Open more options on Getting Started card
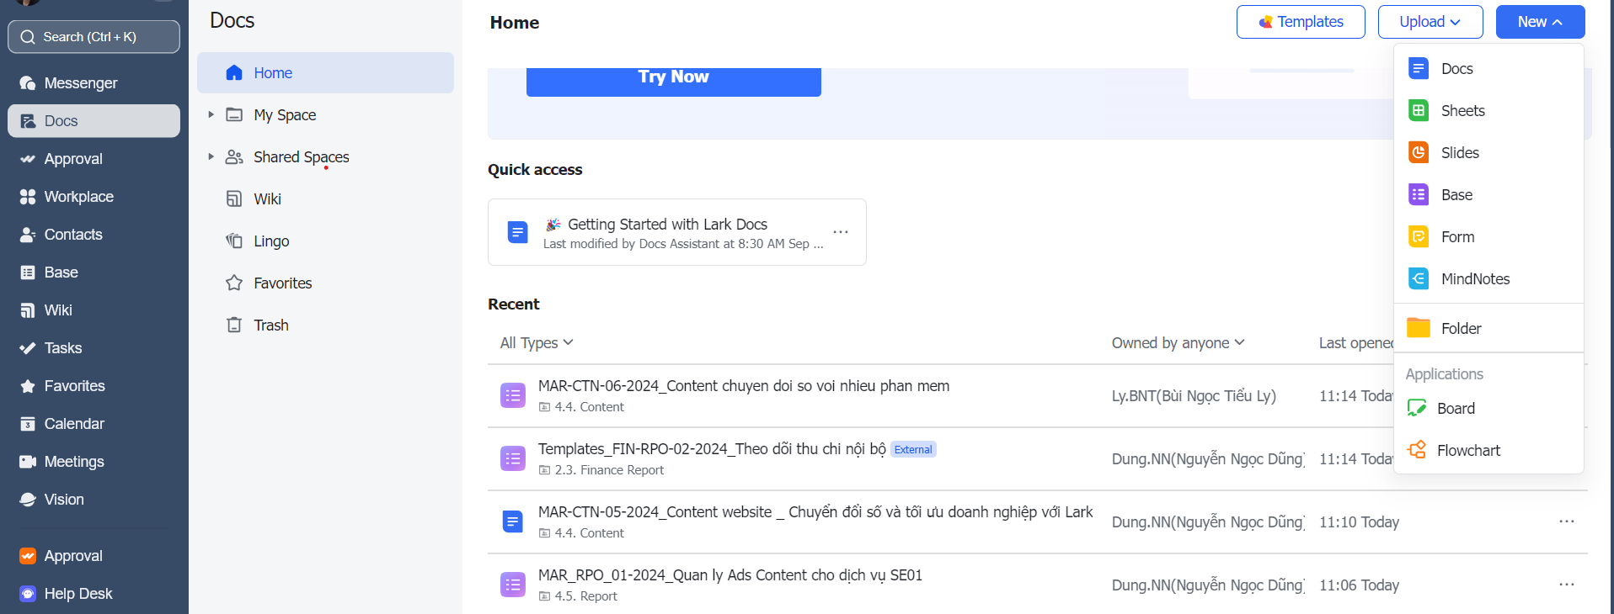The width and height of the screenshot is (1614, 614). click(x=840, y=232)
